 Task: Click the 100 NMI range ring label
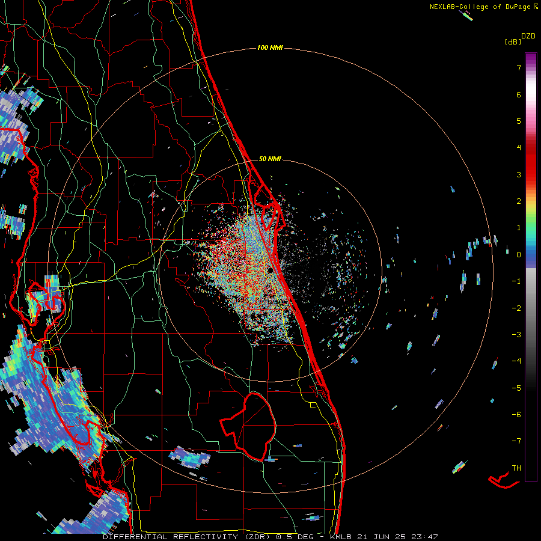[x=270, y=47]
